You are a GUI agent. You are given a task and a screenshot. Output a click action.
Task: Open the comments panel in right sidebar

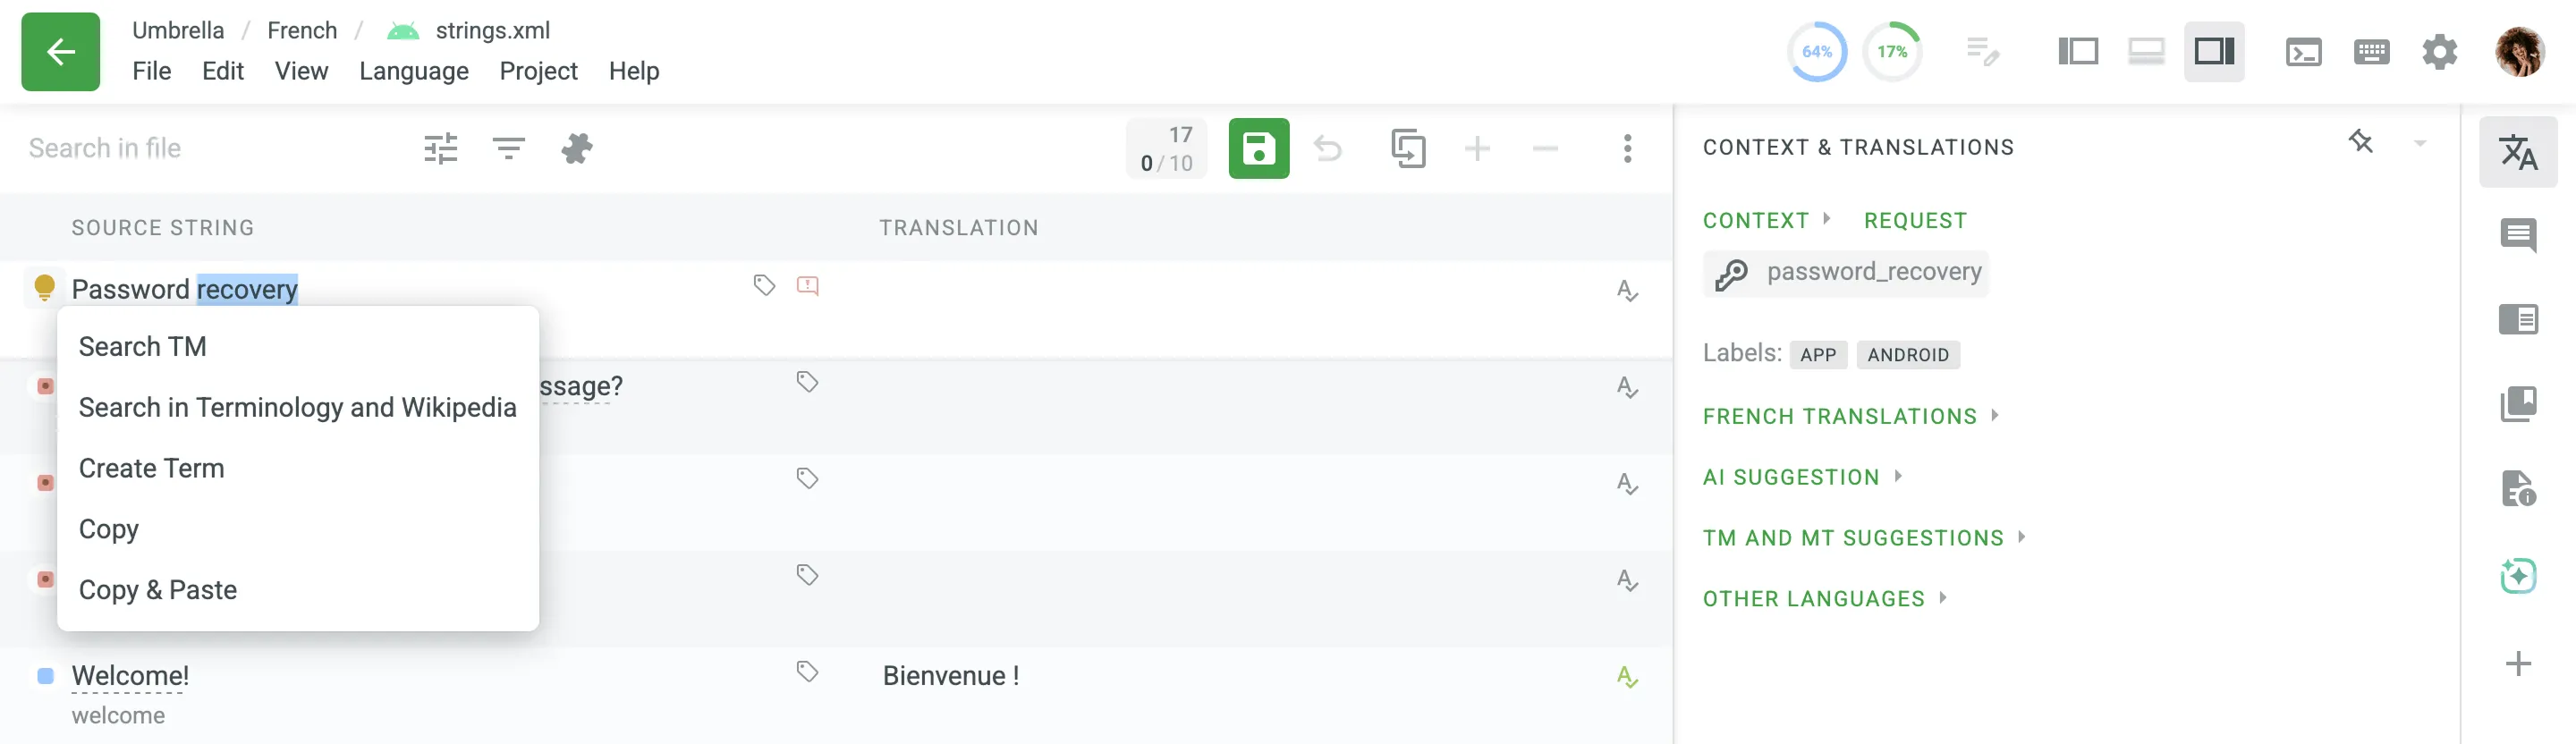pos(2517,236)
